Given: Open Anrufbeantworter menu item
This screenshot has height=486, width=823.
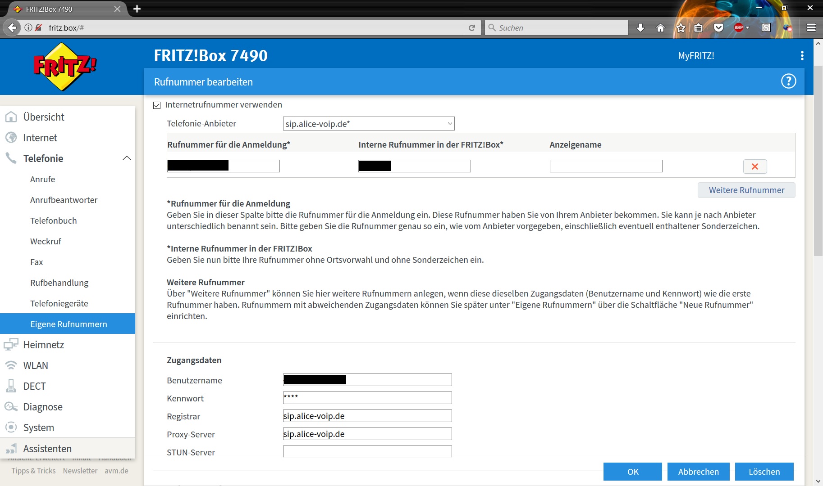Looking at the screenshot, I should (64, 200).
